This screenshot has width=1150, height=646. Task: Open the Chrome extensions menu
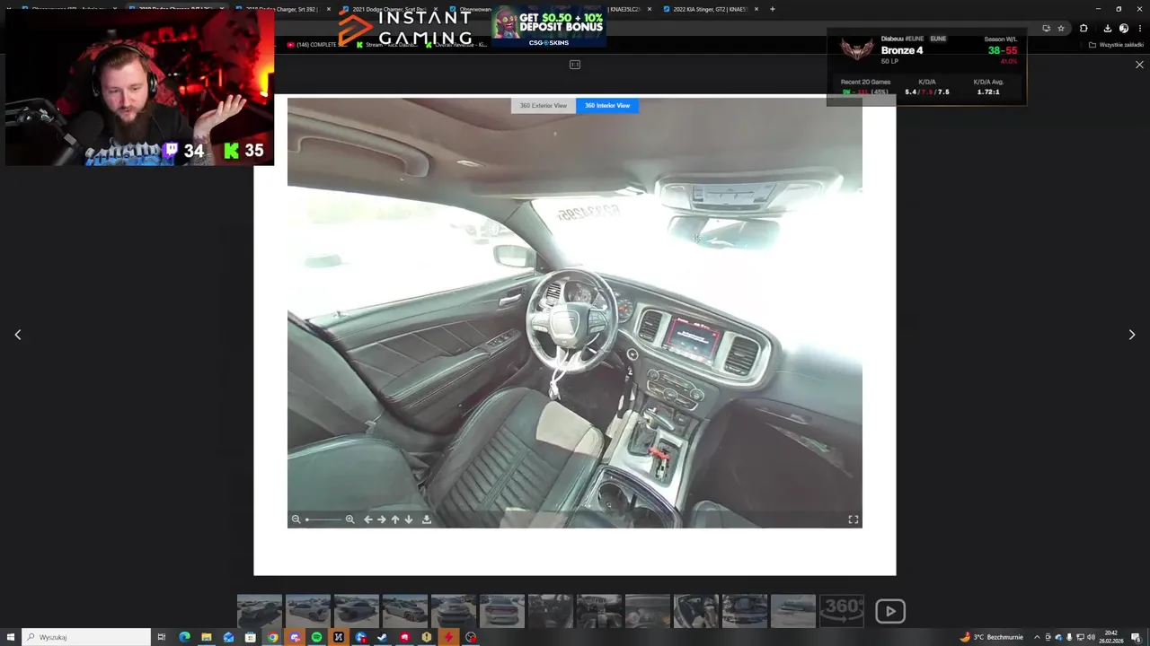click(1084, 29)
